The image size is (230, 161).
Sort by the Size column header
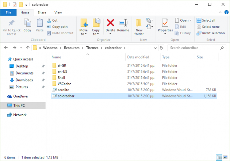tap(207, 57)
